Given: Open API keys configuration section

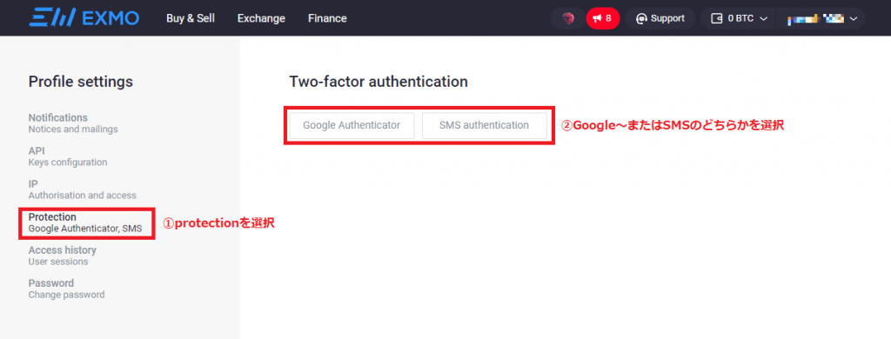Looking at the screenshot, I should (x=68, y=156).
